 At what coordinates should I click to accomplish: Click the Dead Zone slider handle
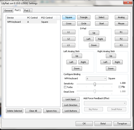tap(95, 91)
